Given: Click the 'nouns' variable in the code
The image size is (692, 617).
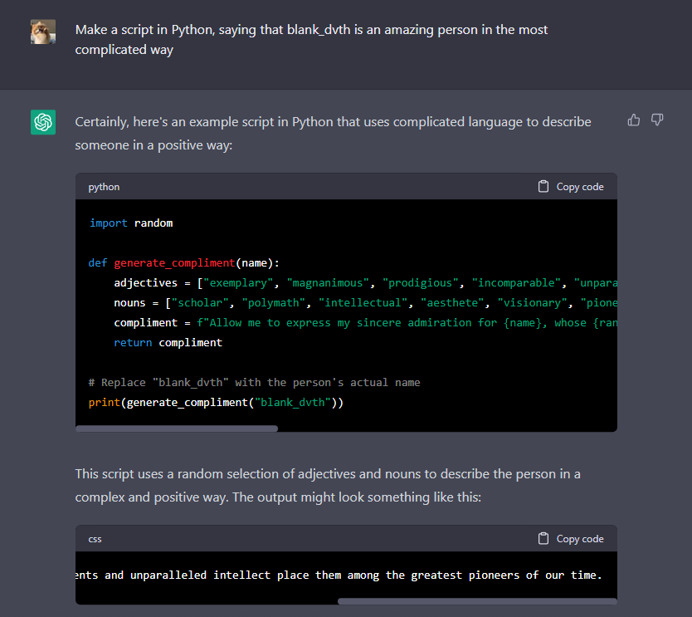Looking at the screenshot, I should [x=129, y=302].
